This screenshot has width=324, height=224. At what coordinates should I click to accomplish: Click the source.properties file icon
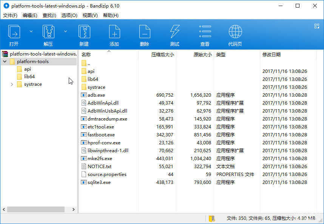pyautogui.click(x=84, y=175)
